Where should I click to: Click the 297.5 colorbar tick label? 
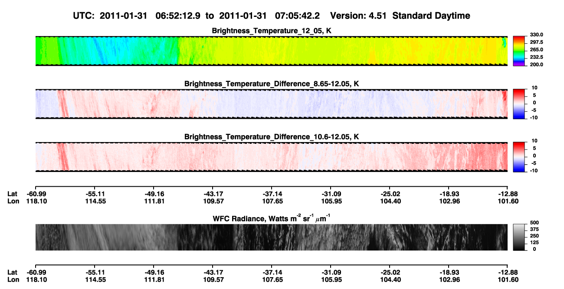click(537, 42)
